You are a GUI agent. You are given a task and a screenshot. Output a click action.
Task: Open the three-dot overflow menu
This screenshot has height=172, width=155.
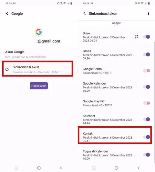click(149, 13)
